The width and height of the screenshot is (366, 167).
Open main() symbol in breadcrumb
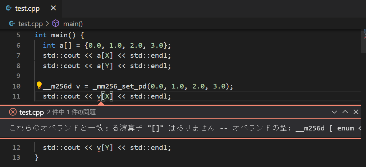tap(73, 24)
